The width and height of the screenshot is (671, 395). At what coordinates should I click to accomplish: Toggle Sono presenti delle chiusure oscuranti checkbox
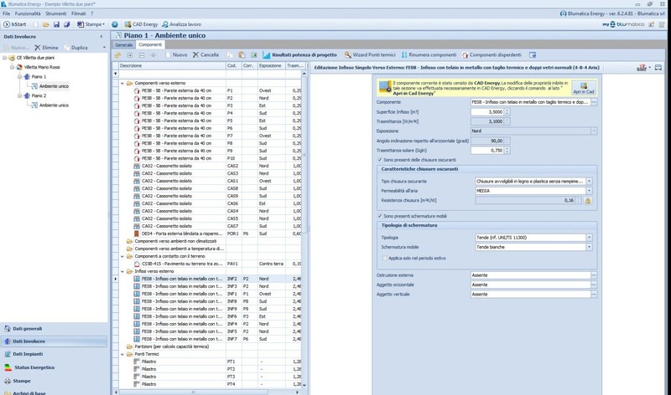click(380, 160)
